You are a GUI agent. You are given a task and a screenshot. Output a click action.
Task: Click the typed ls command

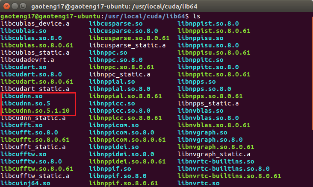[197, 16]
